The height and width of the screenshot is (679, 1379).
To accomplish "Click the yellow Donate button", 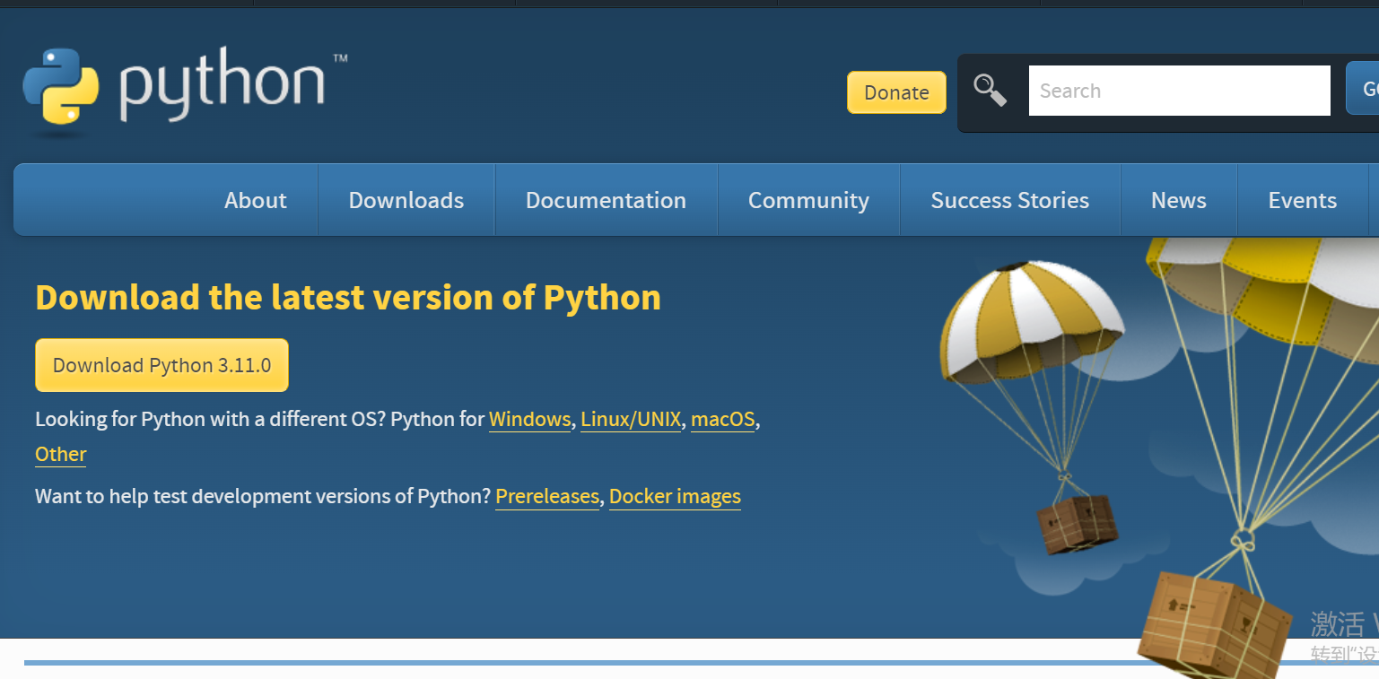I will [x=896, y=92].
